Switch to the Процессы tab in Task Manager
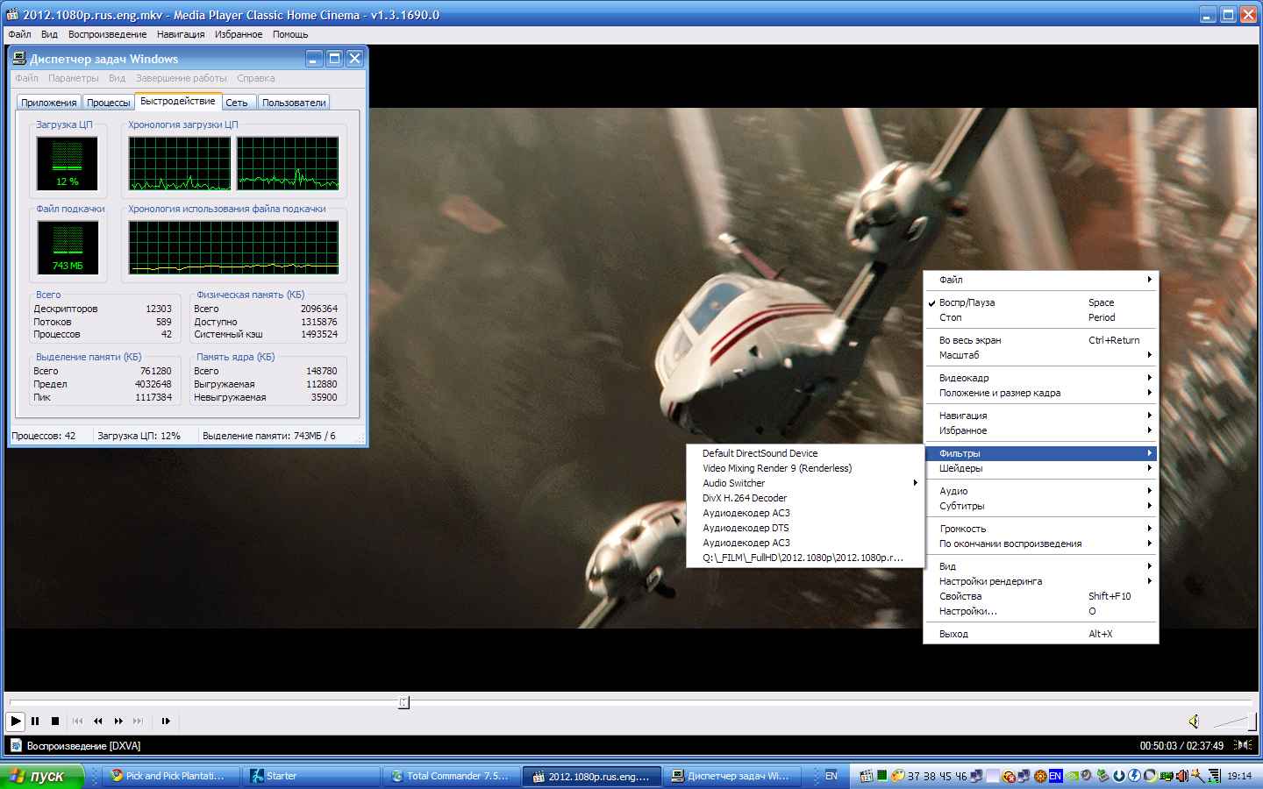 109,103
